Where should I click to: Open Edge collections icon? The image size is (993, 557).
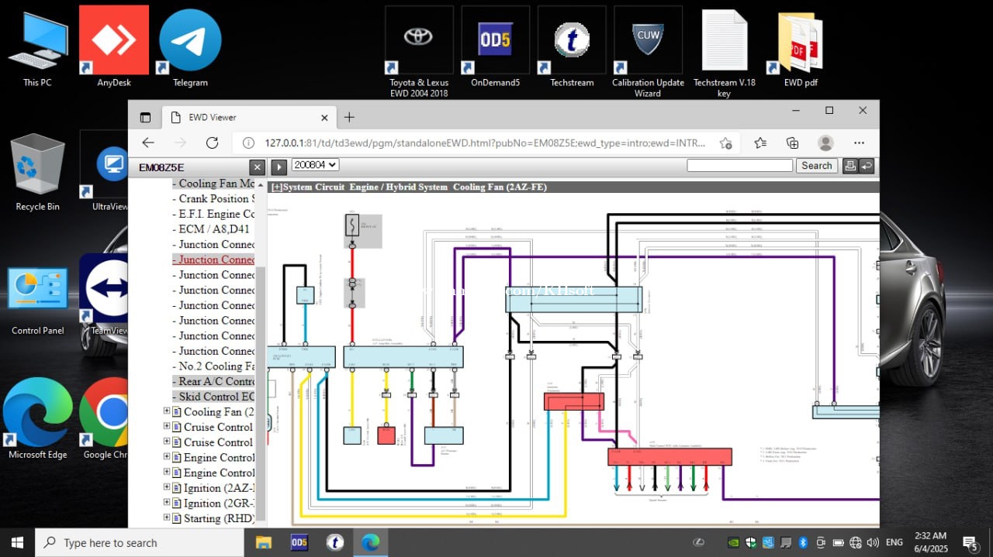tap(792, 143)
